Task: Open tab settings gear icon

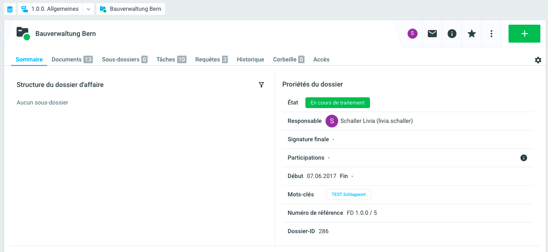Action: (538, 60)
